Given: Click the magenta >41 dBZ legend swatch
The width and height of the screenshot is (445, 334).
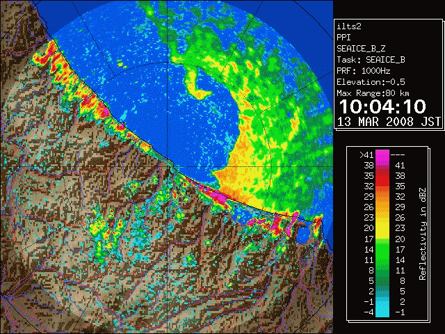Looking at the screenshot, I should [382, 155].
